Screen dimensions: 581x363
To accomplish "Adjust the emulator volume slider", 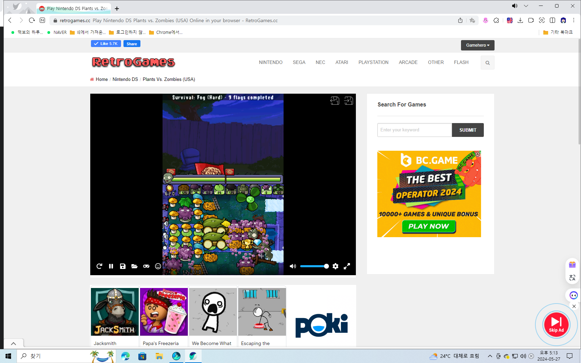I will point(314,266).
